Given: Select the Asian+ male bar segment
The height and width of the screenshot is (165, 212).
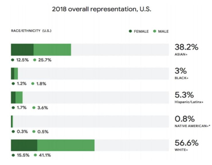Looking at the screenshot, I should pyautogui.click(x=52, y=50).
